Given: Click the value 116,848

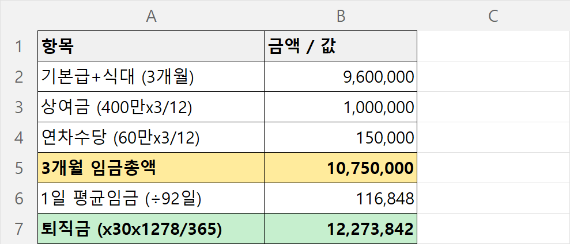Looking at the screenshot, I should [341, 198].
